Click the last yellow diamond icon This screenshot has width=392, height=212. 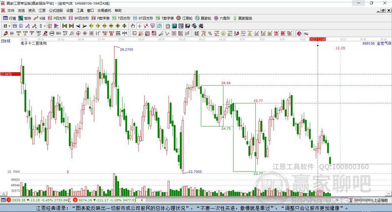[x=124, y=26]
